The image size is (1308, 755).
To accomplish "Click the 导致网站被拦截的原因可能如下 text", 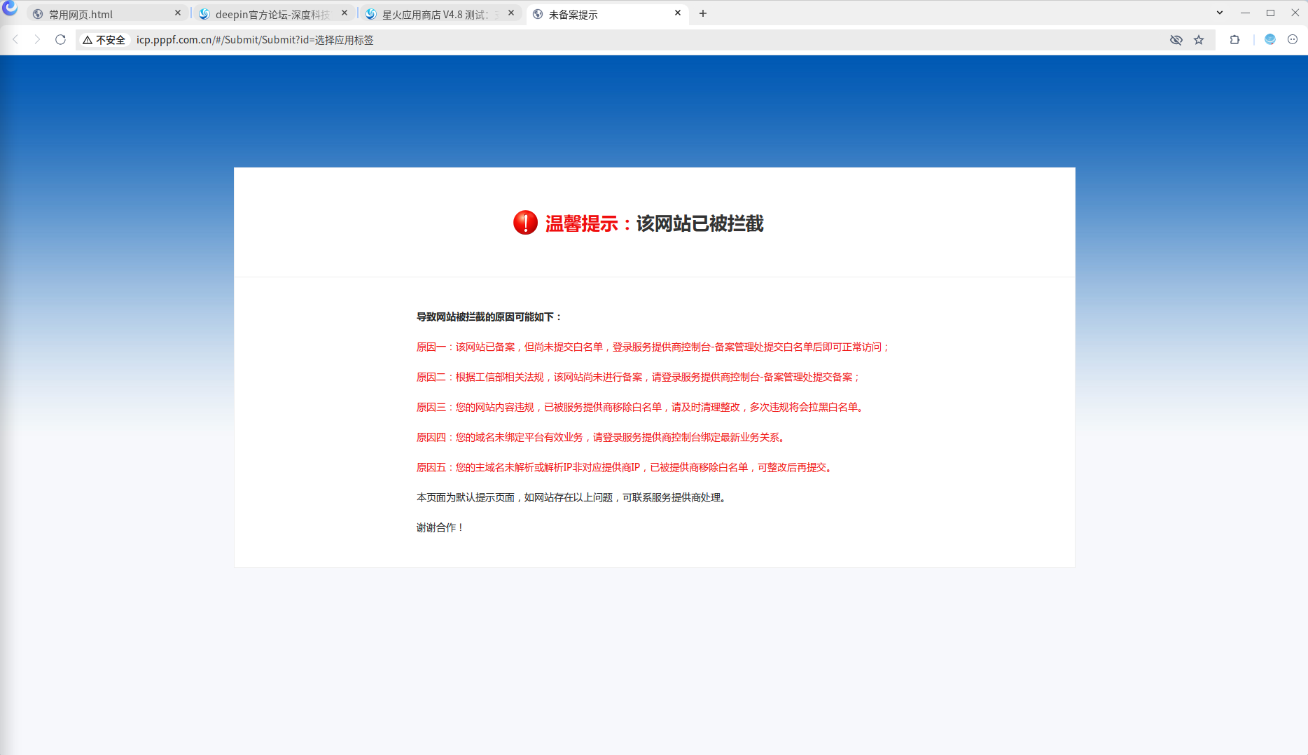I will (x=489, y=317).
